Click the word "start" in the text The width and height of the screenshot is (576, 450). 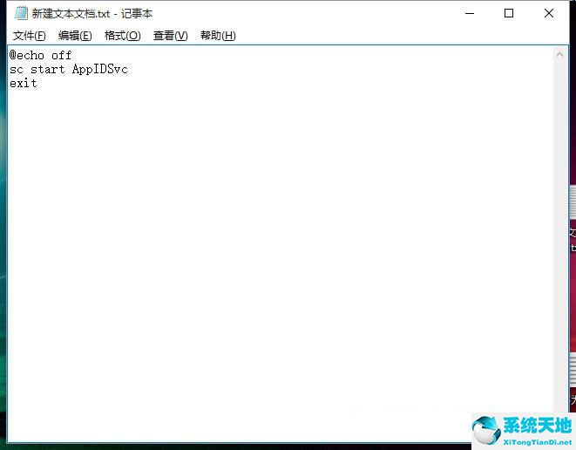48,69
